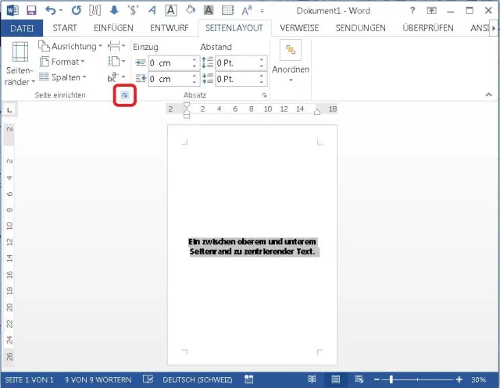500x388 pixels.
Task: Click the left indent Einzug input field
Action: click(168, 62)
